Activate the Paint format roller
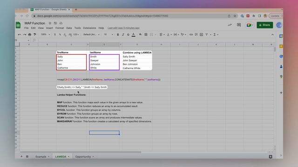The height and width of the screenshot is (167, 298). point(35,35)
